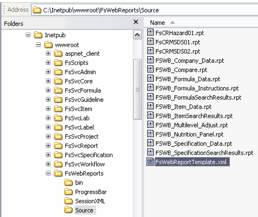258x217 pixels.
Task: Click the wwwroot folder icon in tree
Action: click(48, 44)
